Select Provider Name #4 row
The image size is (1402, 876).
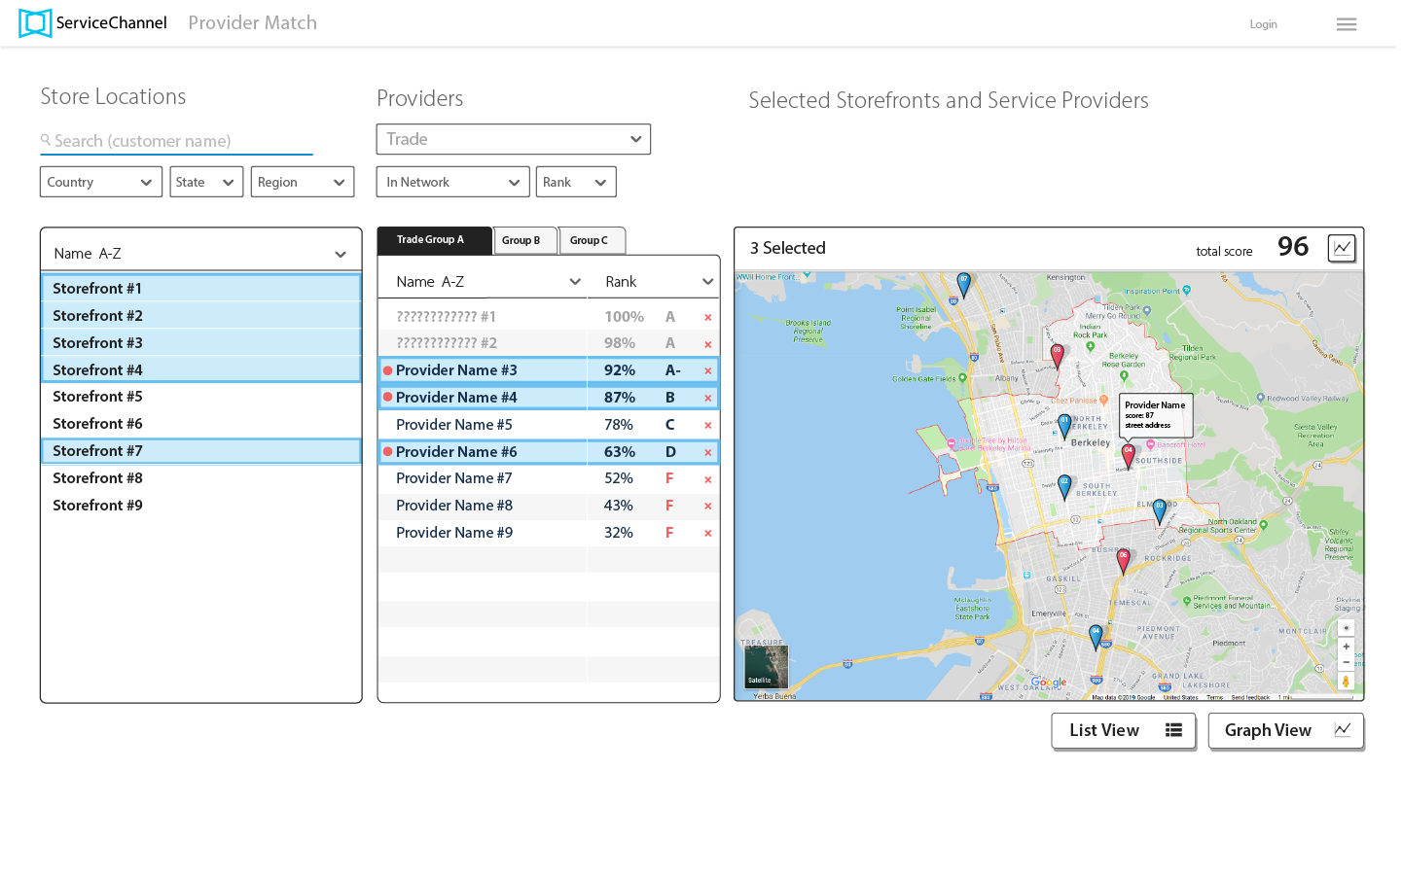click(549, 398)
